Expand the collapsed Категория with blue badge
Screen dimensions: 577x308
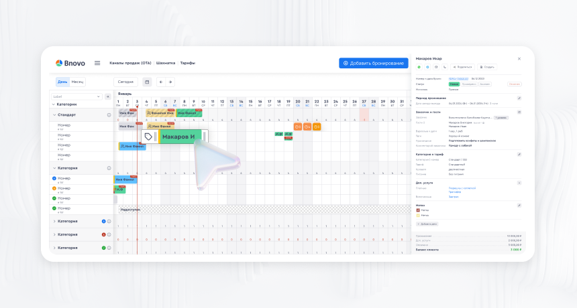click(x=54, y=221)
